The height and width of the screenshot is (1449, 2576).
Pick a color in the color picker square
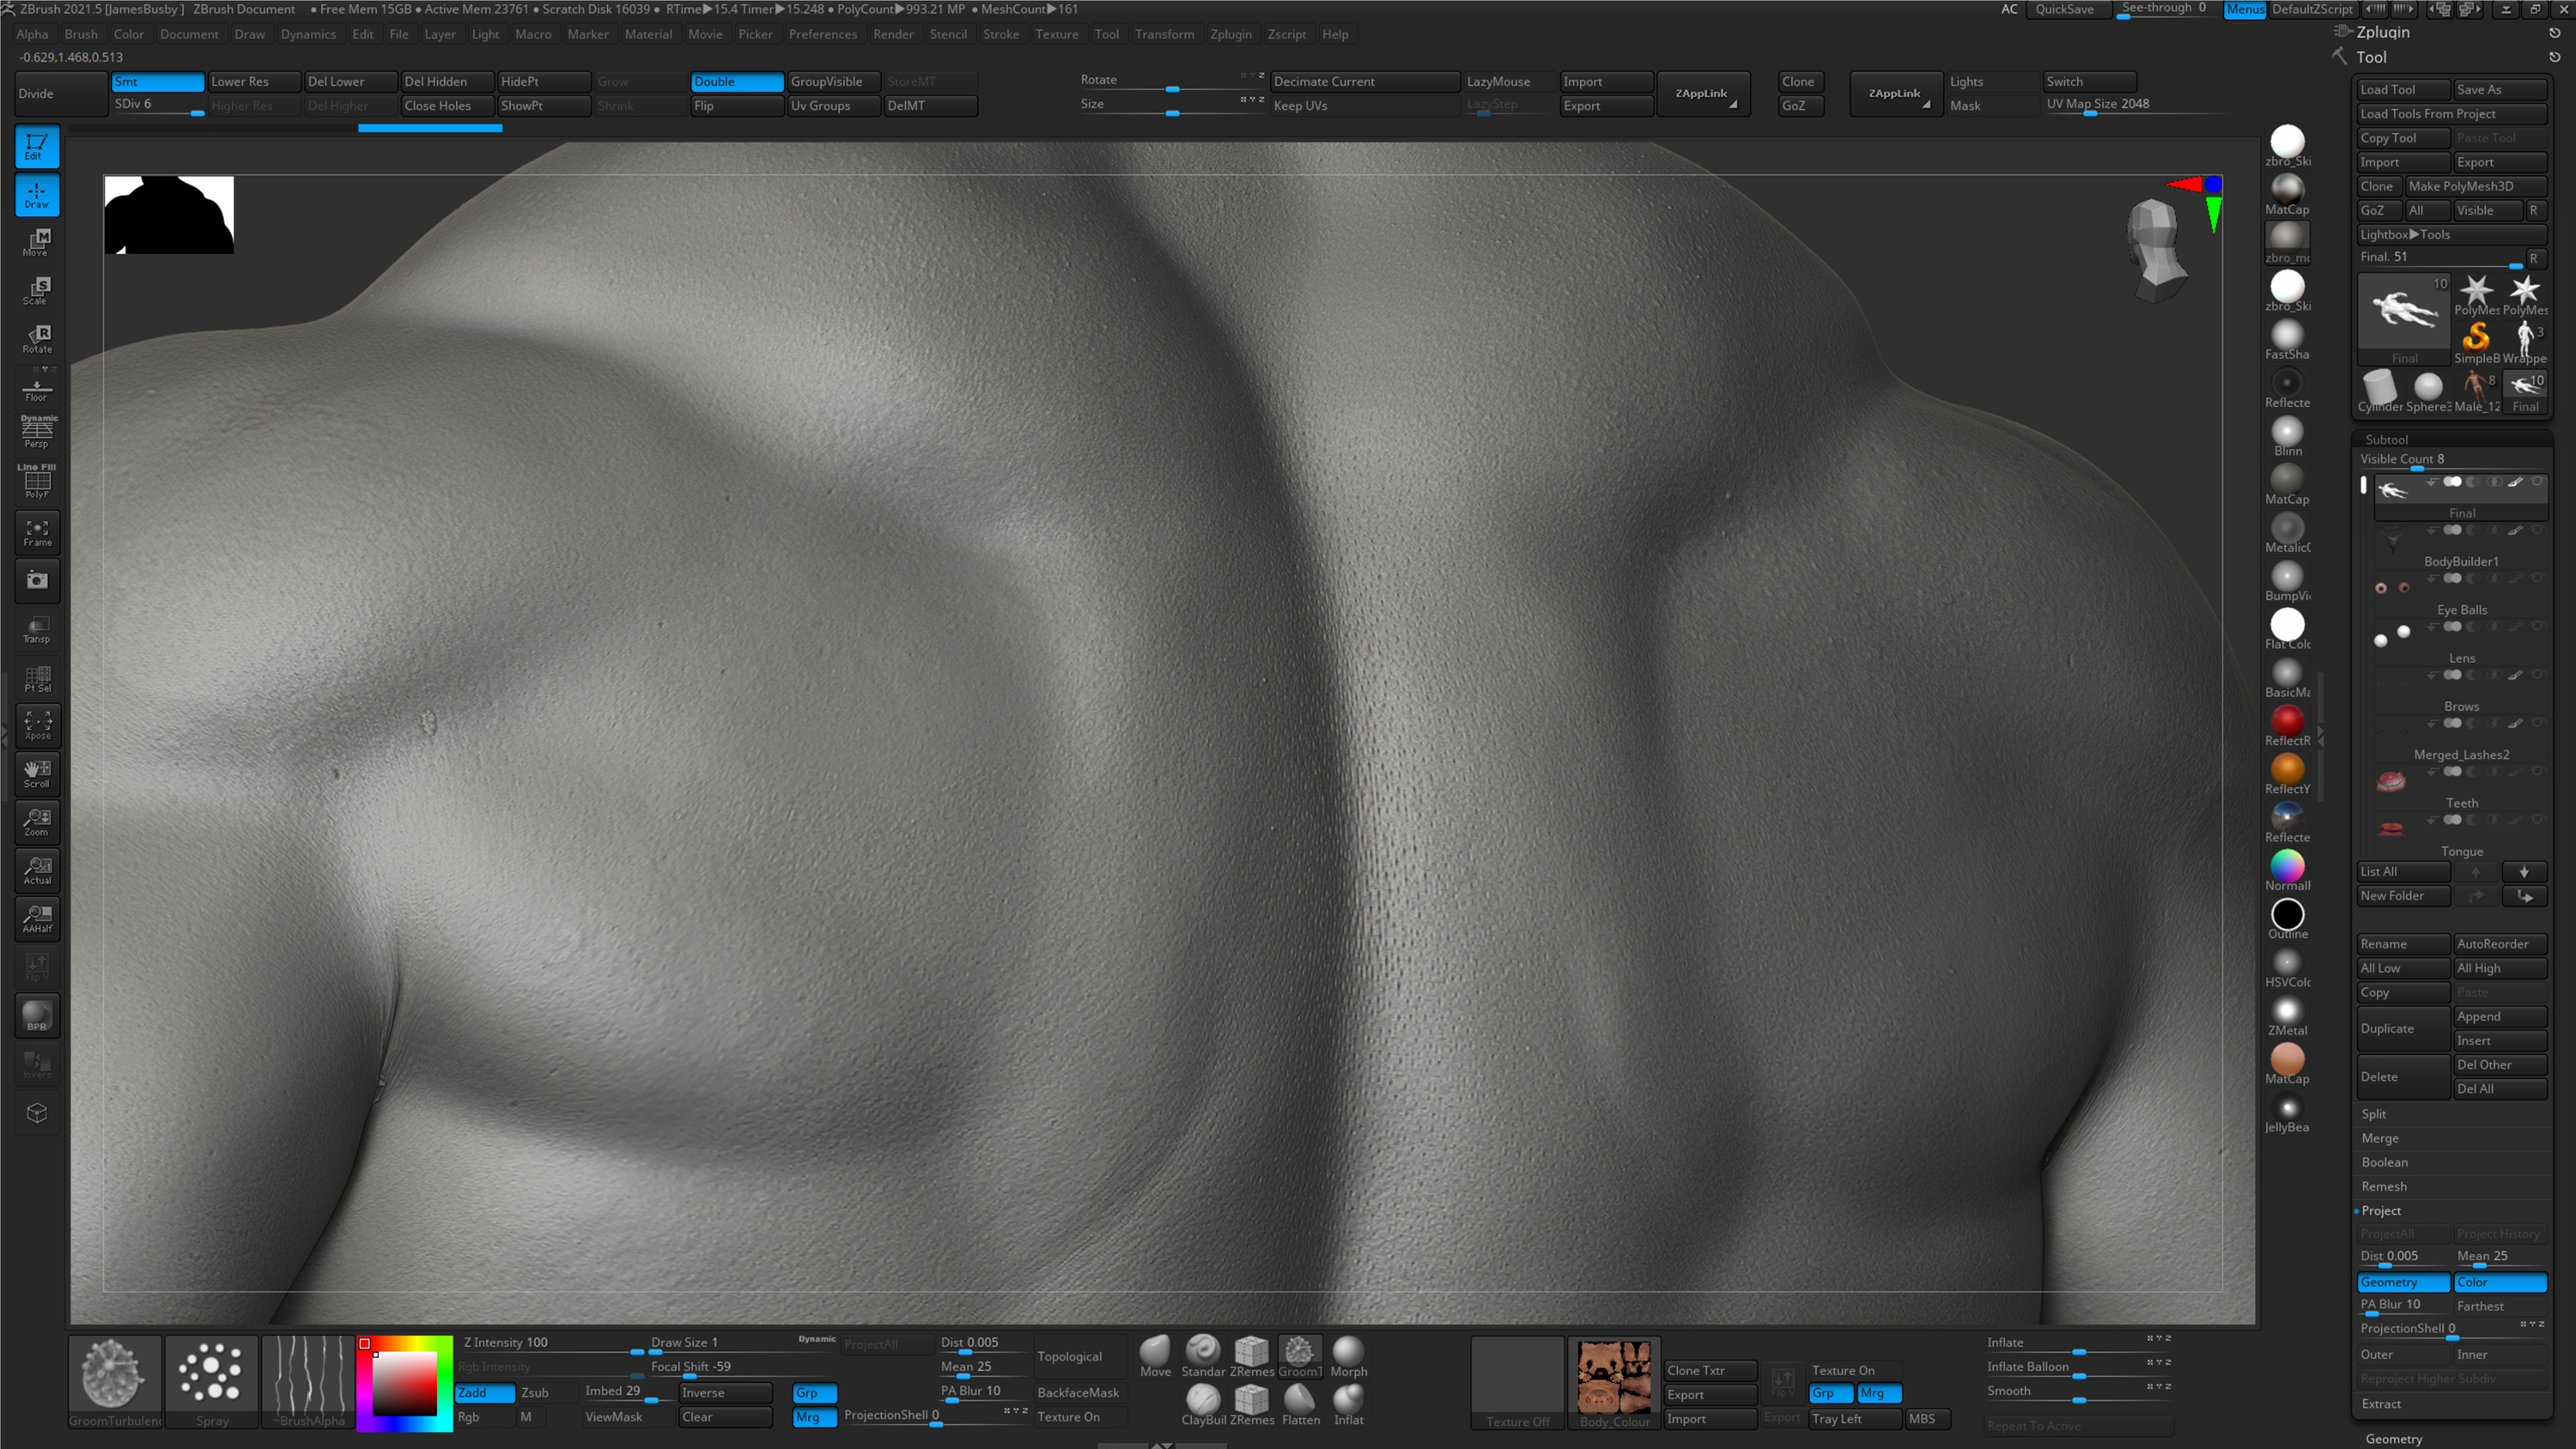click(405, 1384)
